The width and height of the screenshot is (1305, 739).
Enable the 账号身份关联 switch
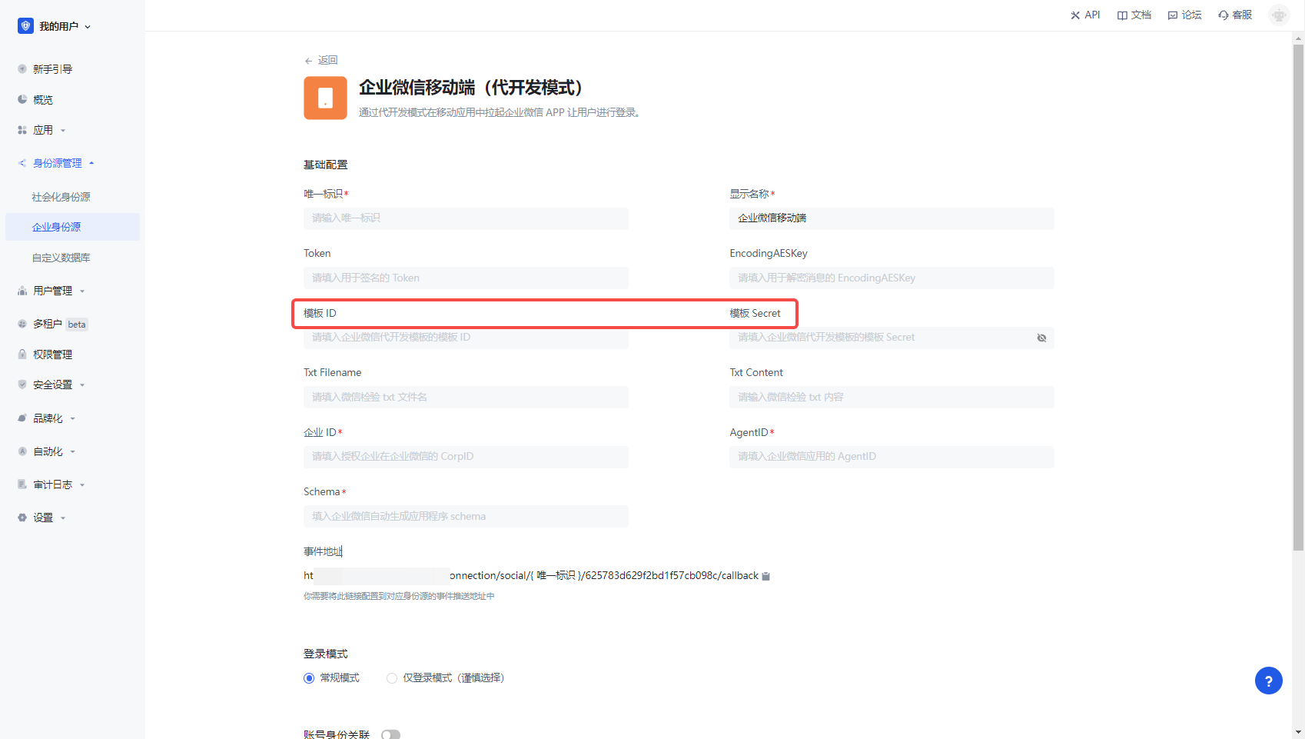390,734
